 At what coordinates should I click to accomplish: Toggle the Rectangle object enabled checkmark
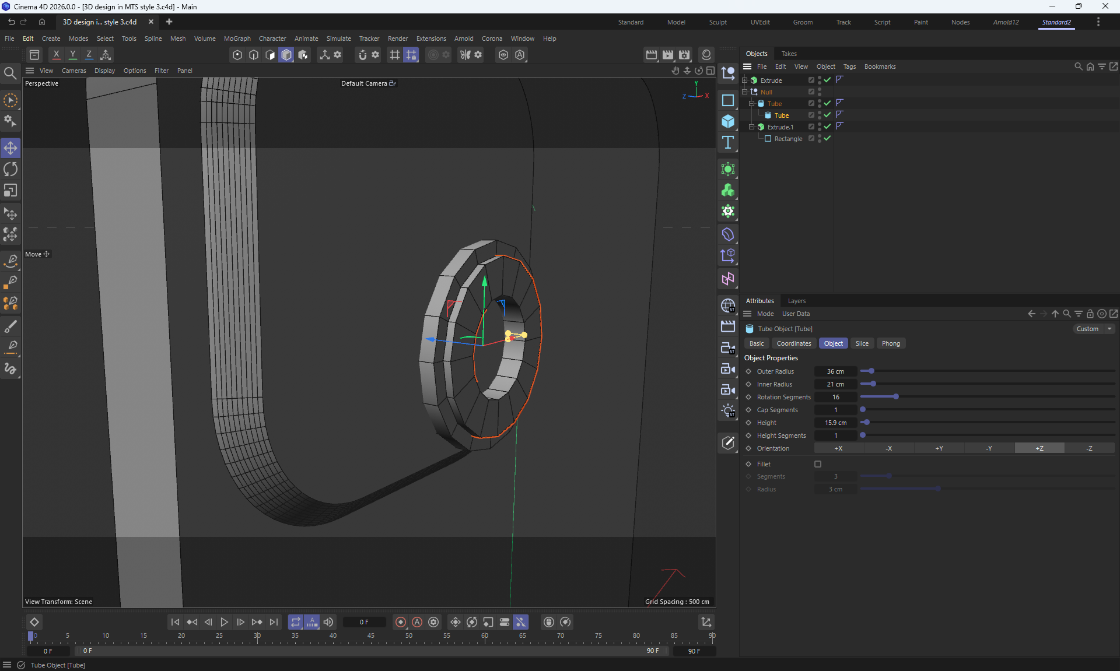(x=827, y=138)
